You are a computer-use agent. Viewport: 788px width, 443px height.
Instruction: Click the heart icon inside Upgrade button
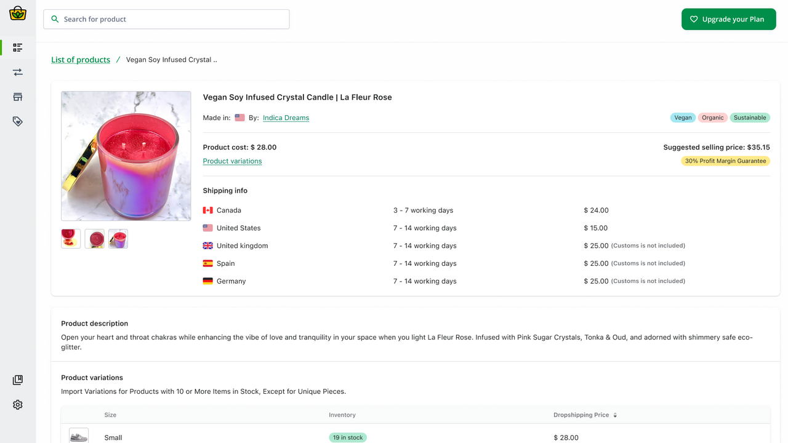pos(694,19)
